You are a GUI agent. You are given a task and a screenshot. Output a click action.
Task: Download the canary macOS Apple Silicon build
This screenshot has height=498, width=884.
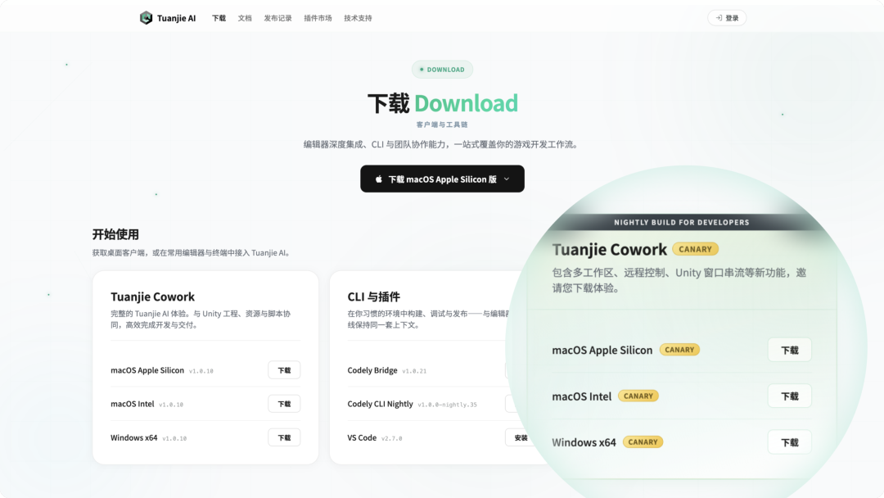pyautogui.click(x=789, y=351)
